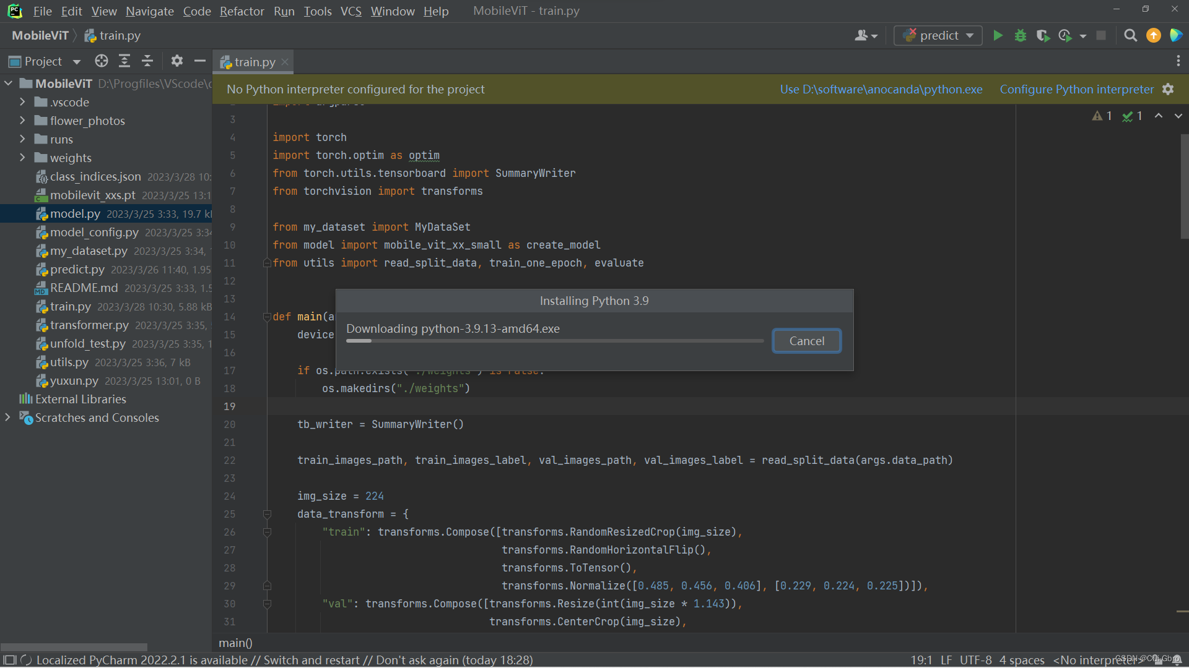Jump to previous highlighted error
Screen dimensions: 1189x668
[x=1159, y=116]
